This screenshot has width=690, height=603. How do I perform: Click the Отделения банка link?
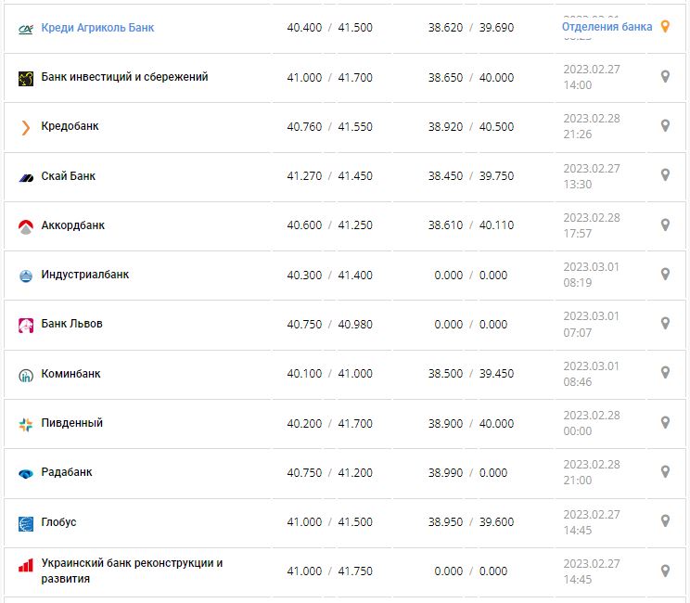click(x=607, y=27)
